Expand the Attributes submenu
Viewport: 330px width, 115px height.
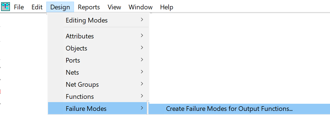click(x=99, y=36)
